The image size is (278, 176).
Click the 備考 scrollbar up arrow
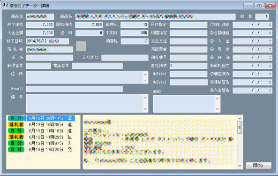click(x=145, y=98)
